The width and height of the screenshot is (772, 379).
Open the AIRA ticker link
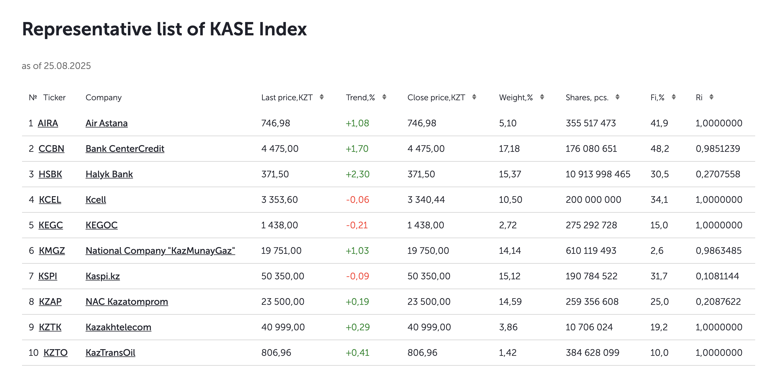pyautogui.click(x=48, y=123)
